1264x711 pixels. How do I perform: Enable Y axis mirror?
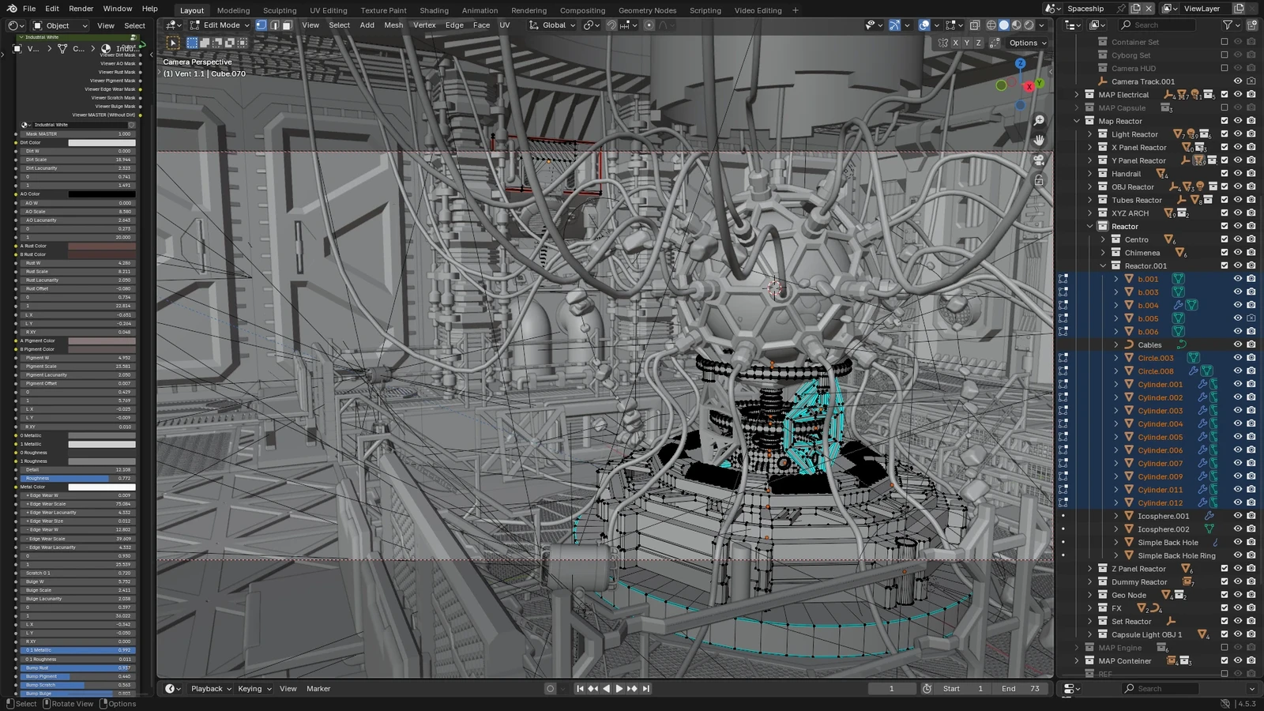click(966, 43)
